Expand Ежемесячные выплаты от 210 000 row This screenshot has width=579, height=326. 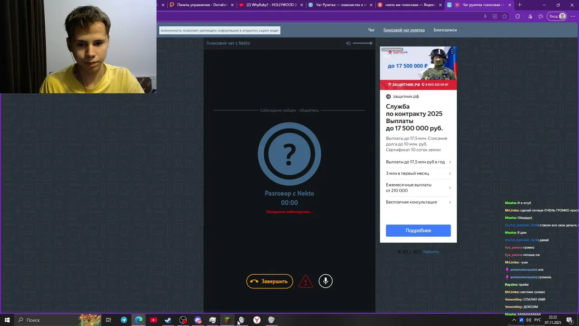418,188
